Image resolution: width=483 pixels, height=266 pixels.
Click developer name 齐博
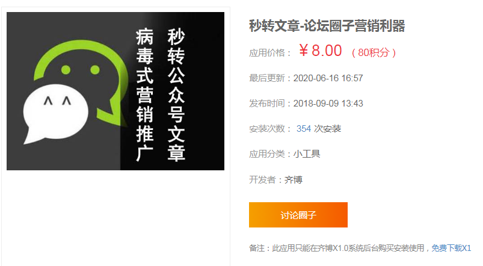tap(294, 179)
